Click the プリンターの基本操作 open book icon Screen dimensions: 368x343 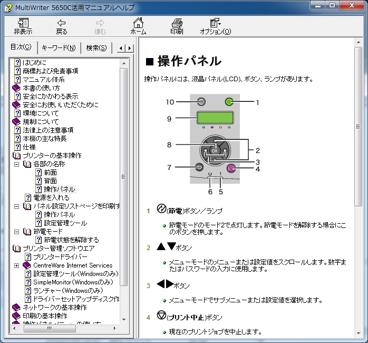click(x=16, y=156)
